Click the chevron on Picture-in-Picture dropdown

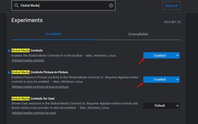coord(177,79)
